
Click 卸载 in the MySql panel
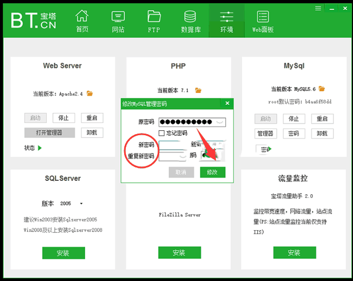pyautogui.click(x=322, y=134)
